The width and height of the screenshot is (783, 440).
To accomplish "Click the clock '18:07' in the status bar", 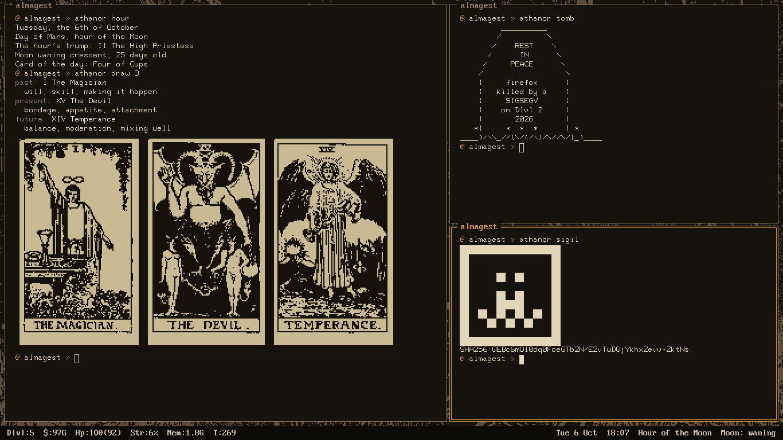I will (x=618, y=433).
